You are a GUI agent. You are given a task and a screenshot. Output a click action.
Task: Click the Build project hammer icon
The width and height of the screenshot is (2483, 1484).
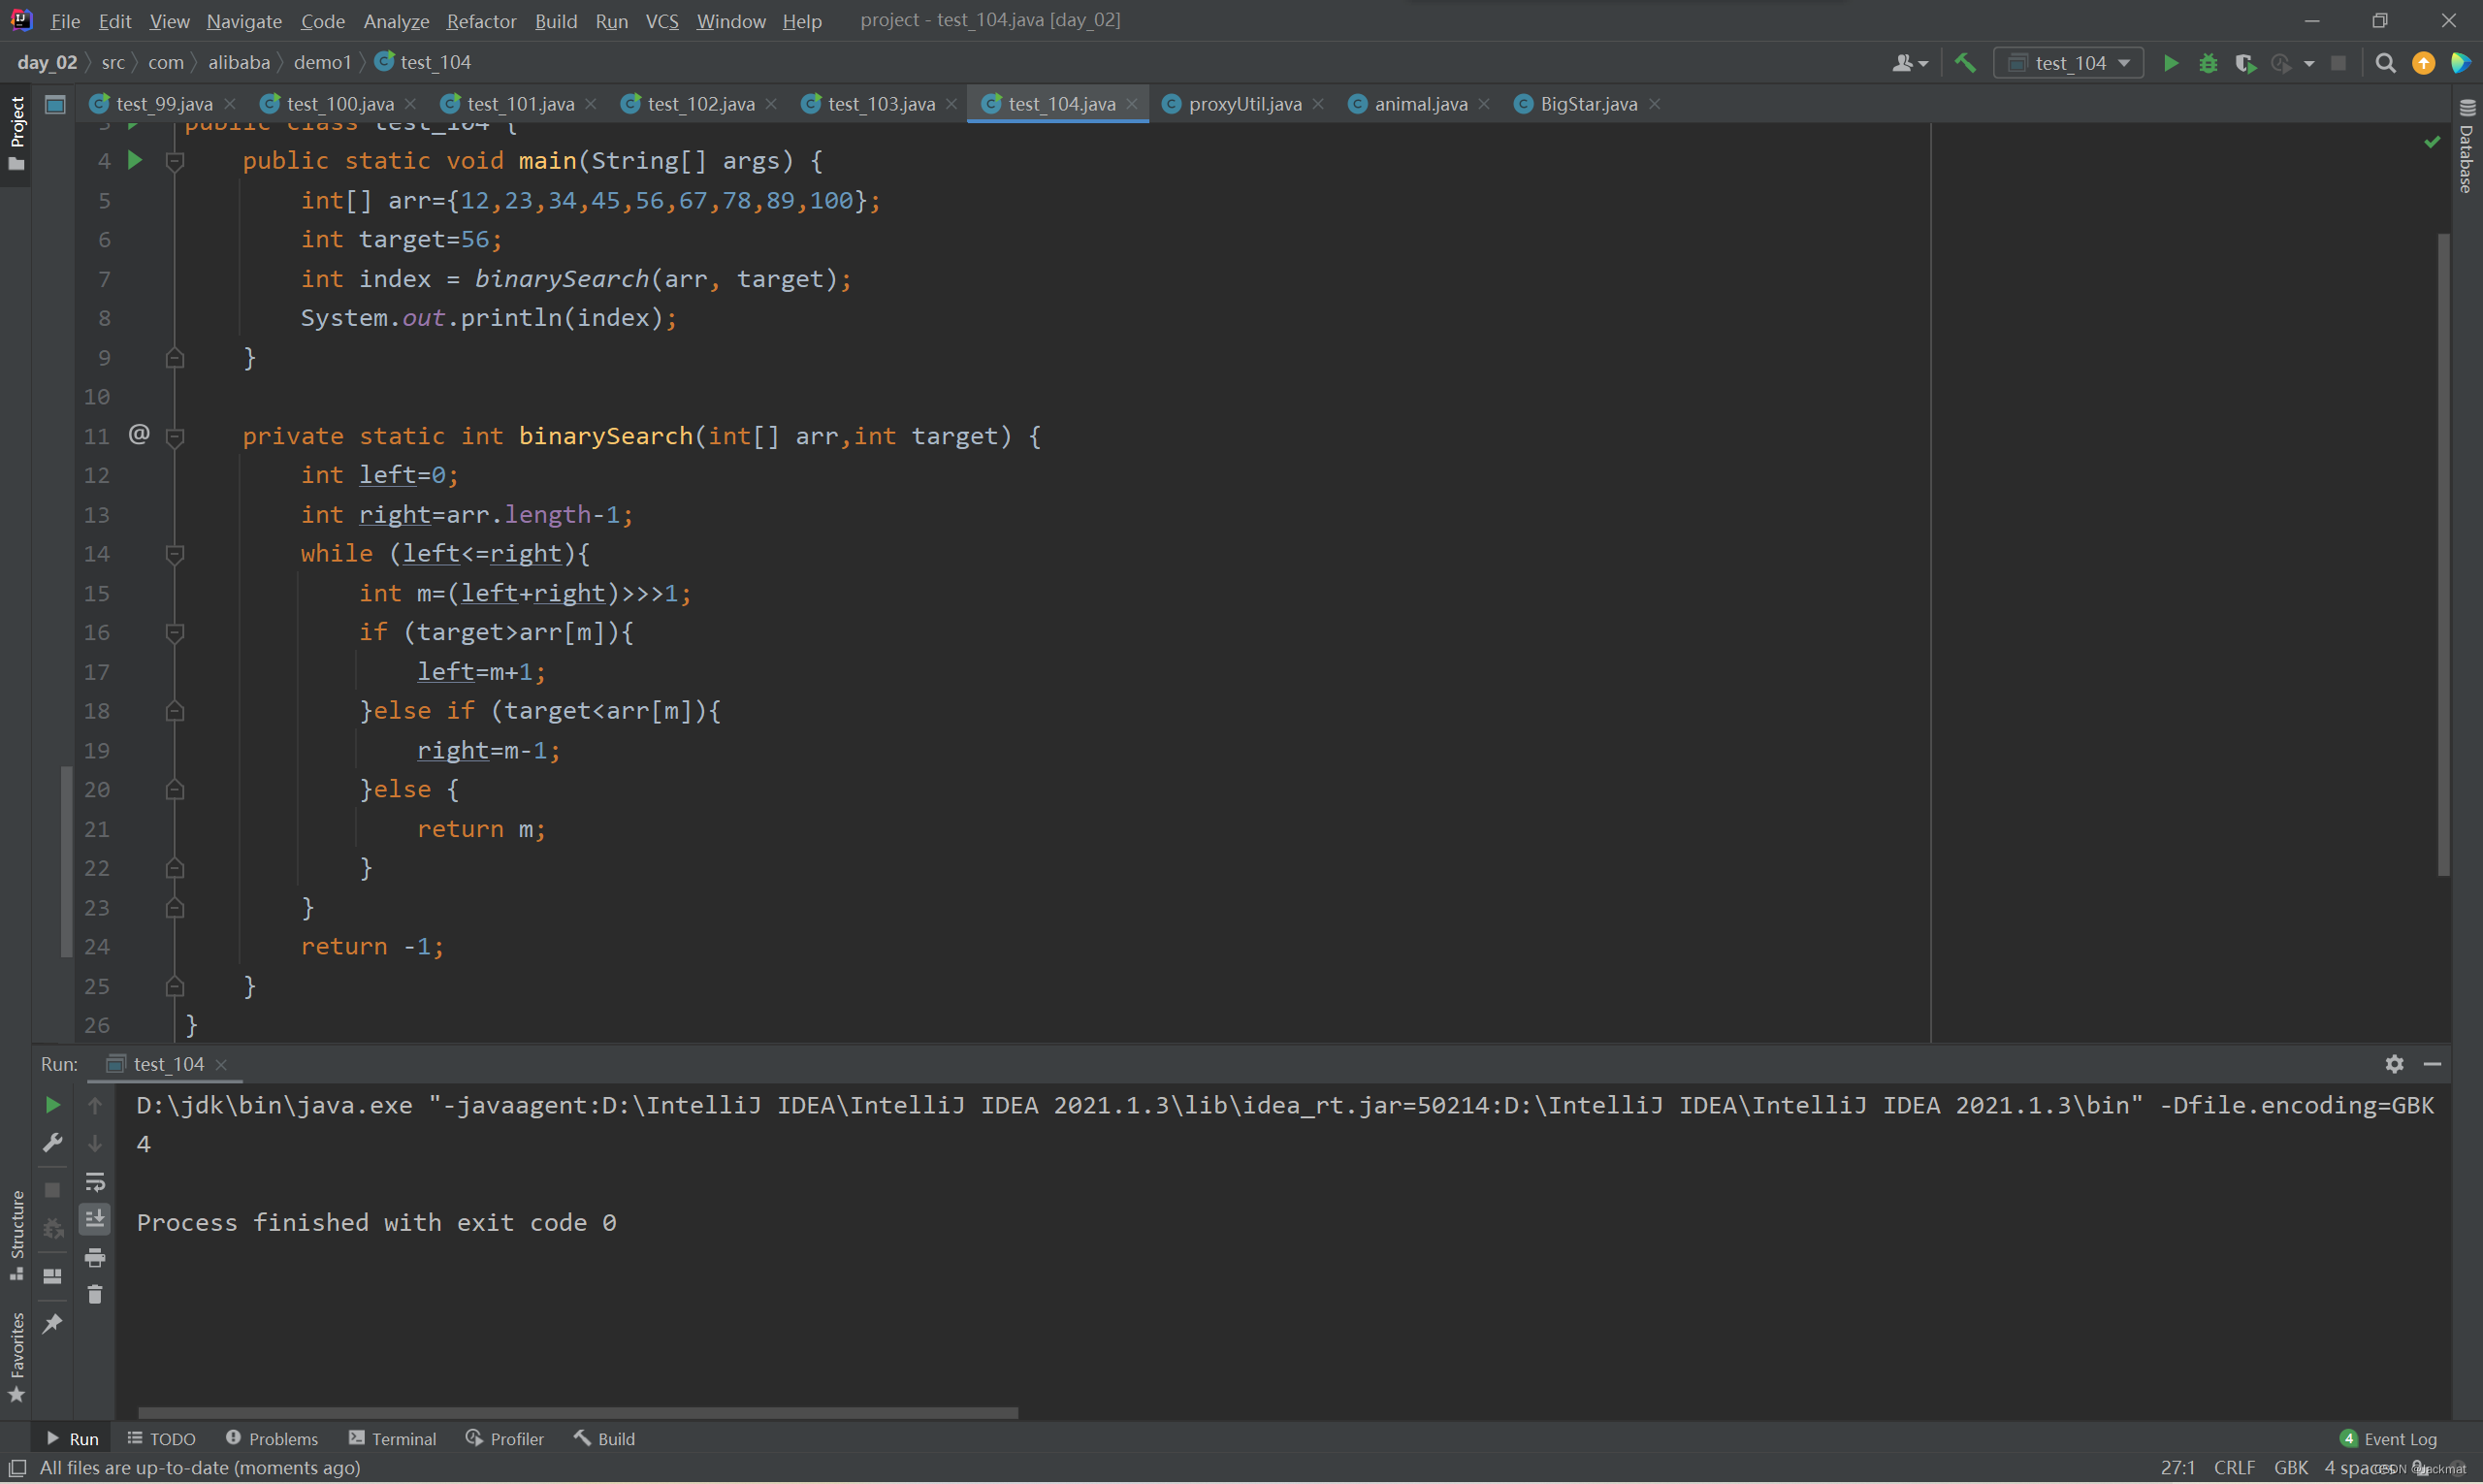click(1965, 63)
